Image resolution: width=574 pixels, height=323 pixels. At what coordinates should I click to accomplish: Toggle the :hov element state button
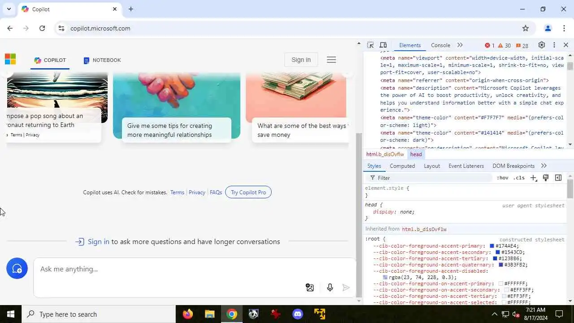[503, 178]
